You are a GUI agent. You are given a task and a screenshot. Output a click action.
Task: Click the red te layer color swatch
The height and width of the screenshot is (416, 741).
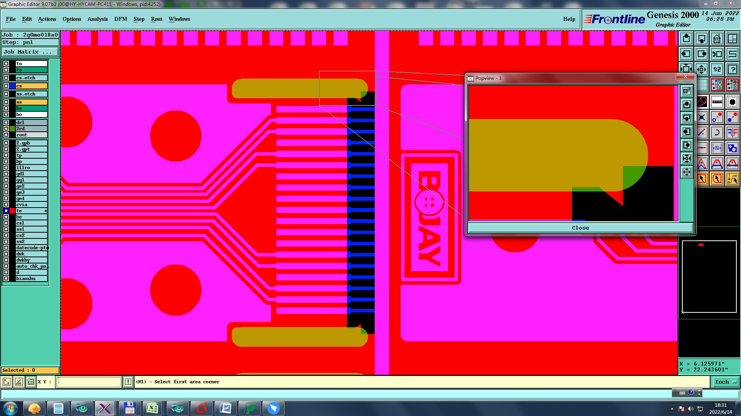(12, 211)
